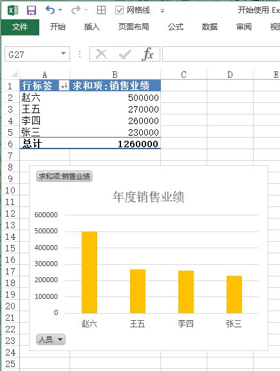Image resolution: width=280 pixels, height=371 pixels.
Task: Select the 李四 bar in the chart
Action: pos(186,292)
